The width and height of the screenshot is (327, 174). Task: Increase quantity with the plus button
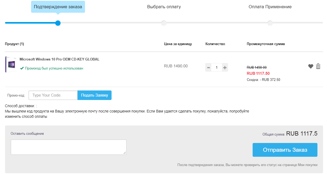(225, 68)
